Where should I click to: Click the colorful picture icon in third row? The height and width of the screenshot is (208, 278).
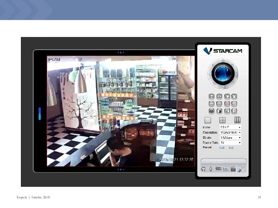(x=234, y=111)
